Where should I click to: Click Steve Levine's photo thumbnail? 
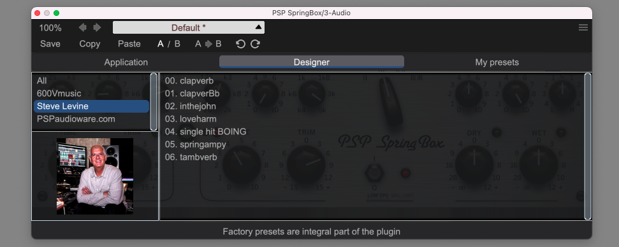click(95, 176)
